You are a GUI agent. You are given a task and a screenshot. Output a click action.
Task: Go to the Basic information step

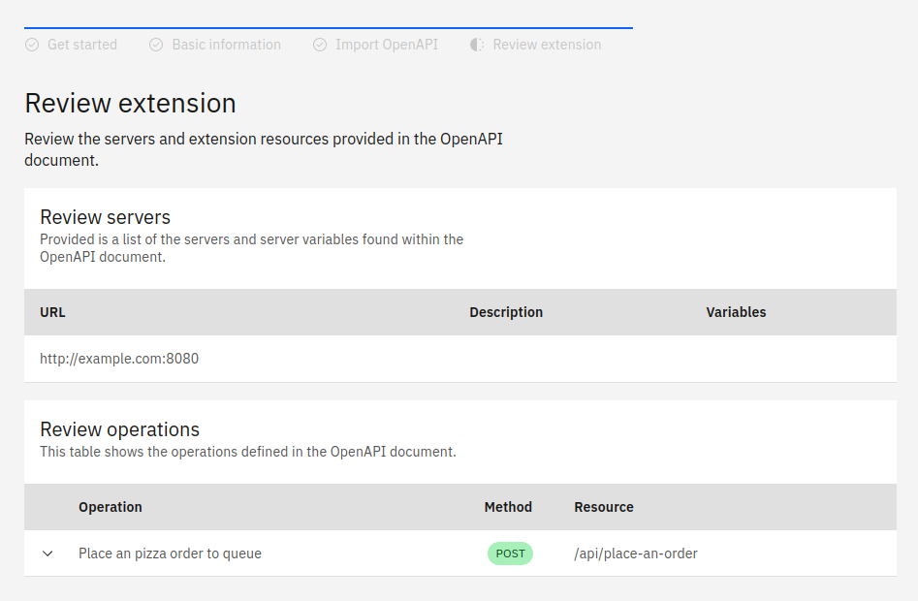[226, 45]
